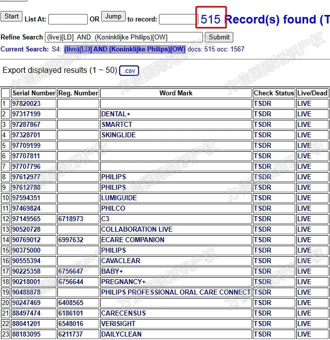Open the PREGNANCY+ word mark
The width and height of the screenshot is (330, 340).
[124, 282]
